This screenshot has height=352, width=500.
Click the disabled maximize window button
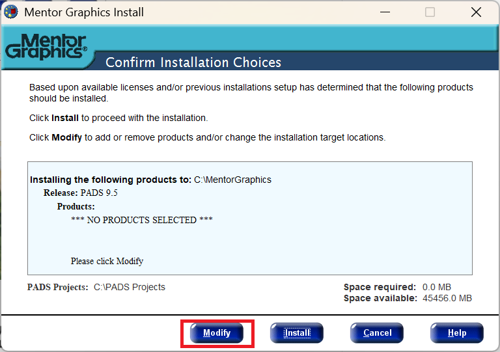point(430,12)
